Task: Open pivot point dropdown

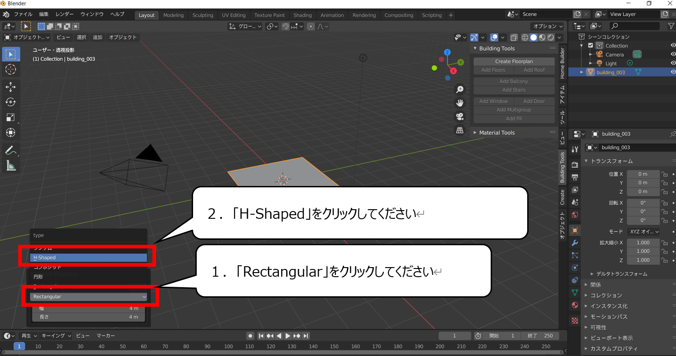Action: tap(272, 26)
